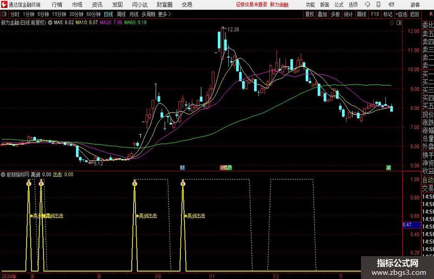Open the 市场 menu

click(x=77, y=5)
